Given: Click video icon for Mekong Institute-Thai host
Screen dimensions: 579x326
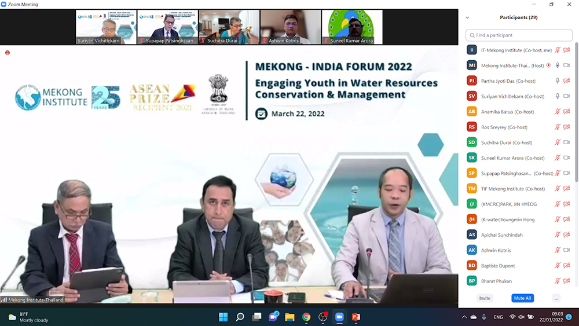Looking at the screenshot, I should [x=566, y=65].
